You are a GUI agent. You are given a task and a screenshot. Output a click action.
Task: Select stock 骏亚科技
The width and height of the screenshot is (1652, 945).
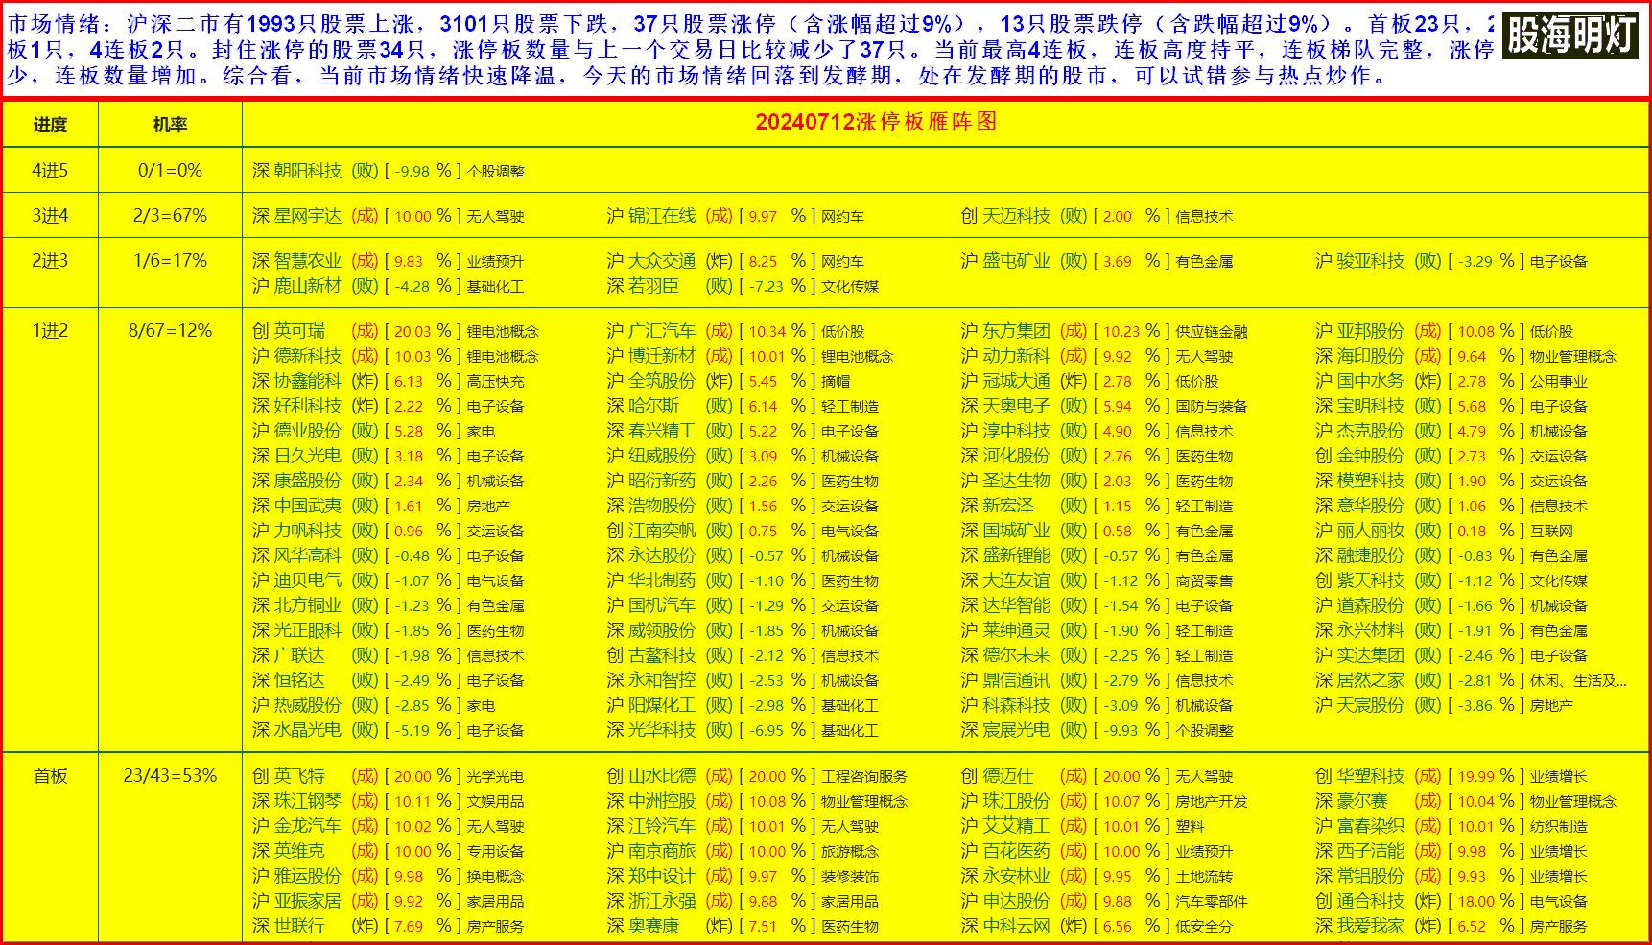click(x=1371, y=261)
